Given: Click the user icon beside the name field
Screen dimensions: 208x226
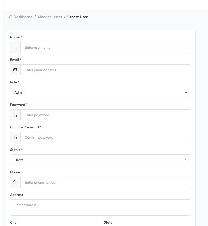Looking at the screenshot, I should 15,47.
